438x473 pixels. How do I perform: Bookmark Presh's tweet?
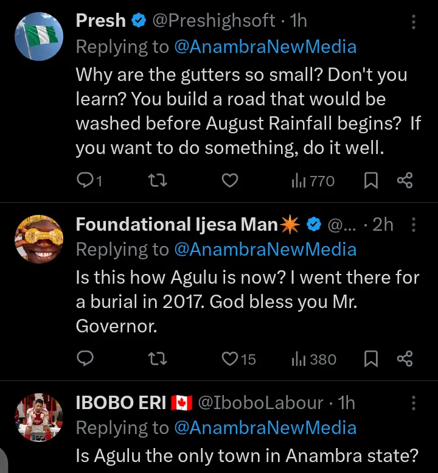point(370,180)
